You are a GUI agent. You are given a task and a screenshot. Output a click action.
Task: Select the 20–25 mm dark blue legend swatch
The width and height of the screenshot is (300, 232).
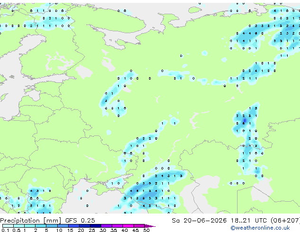84,226
